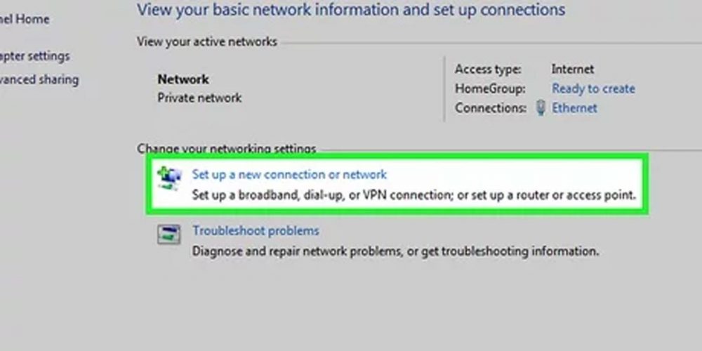This screenshot has height=351, width=702.
Task: Go to Control Panel Home
Action: pyautogui.click(x=25, y=19)
